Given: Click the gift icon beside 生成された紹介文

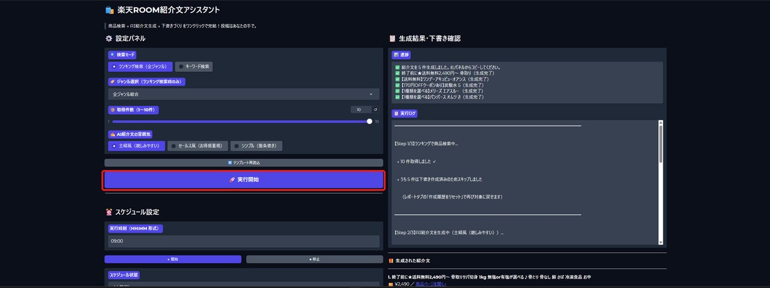Looking at the screenshot, I should point(391,260).
